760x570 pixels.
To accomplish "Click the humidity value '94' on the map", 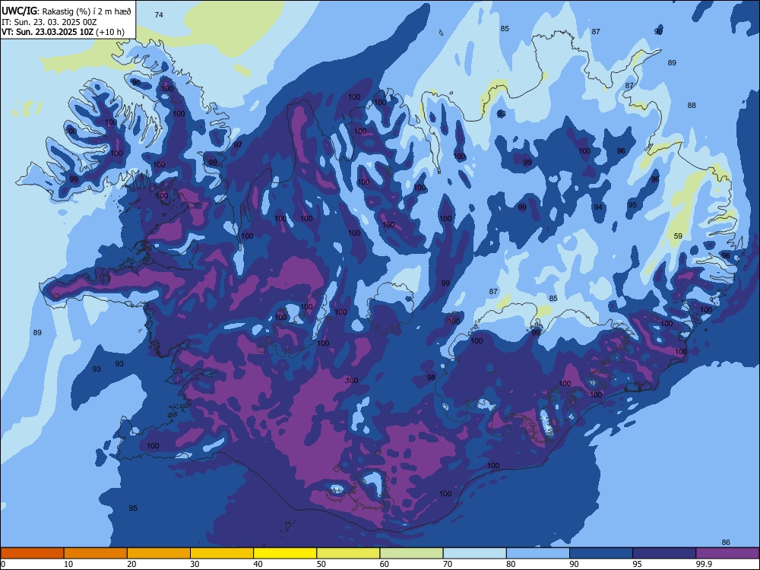I will [599, 207].
